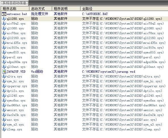Viewport: 168px width, 138px height.
Task: Select the JAVASUP.VXD driver icon
Action: tap(4, 72)
